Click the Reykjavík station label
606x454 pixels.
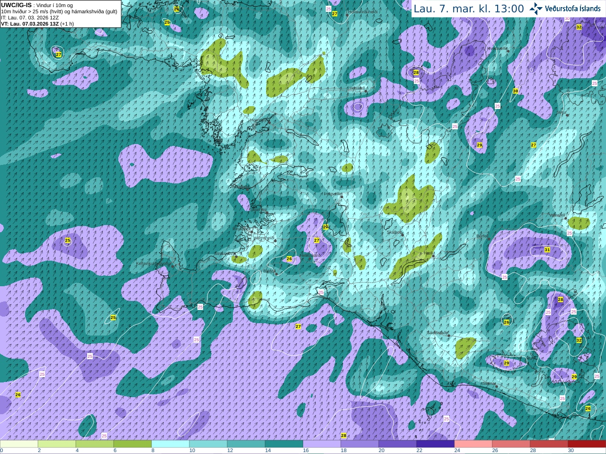pyautogui.click(x=241, y=229)
